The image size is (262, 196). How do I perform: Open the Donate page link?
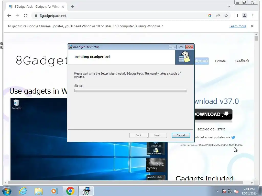click(220, 61)
